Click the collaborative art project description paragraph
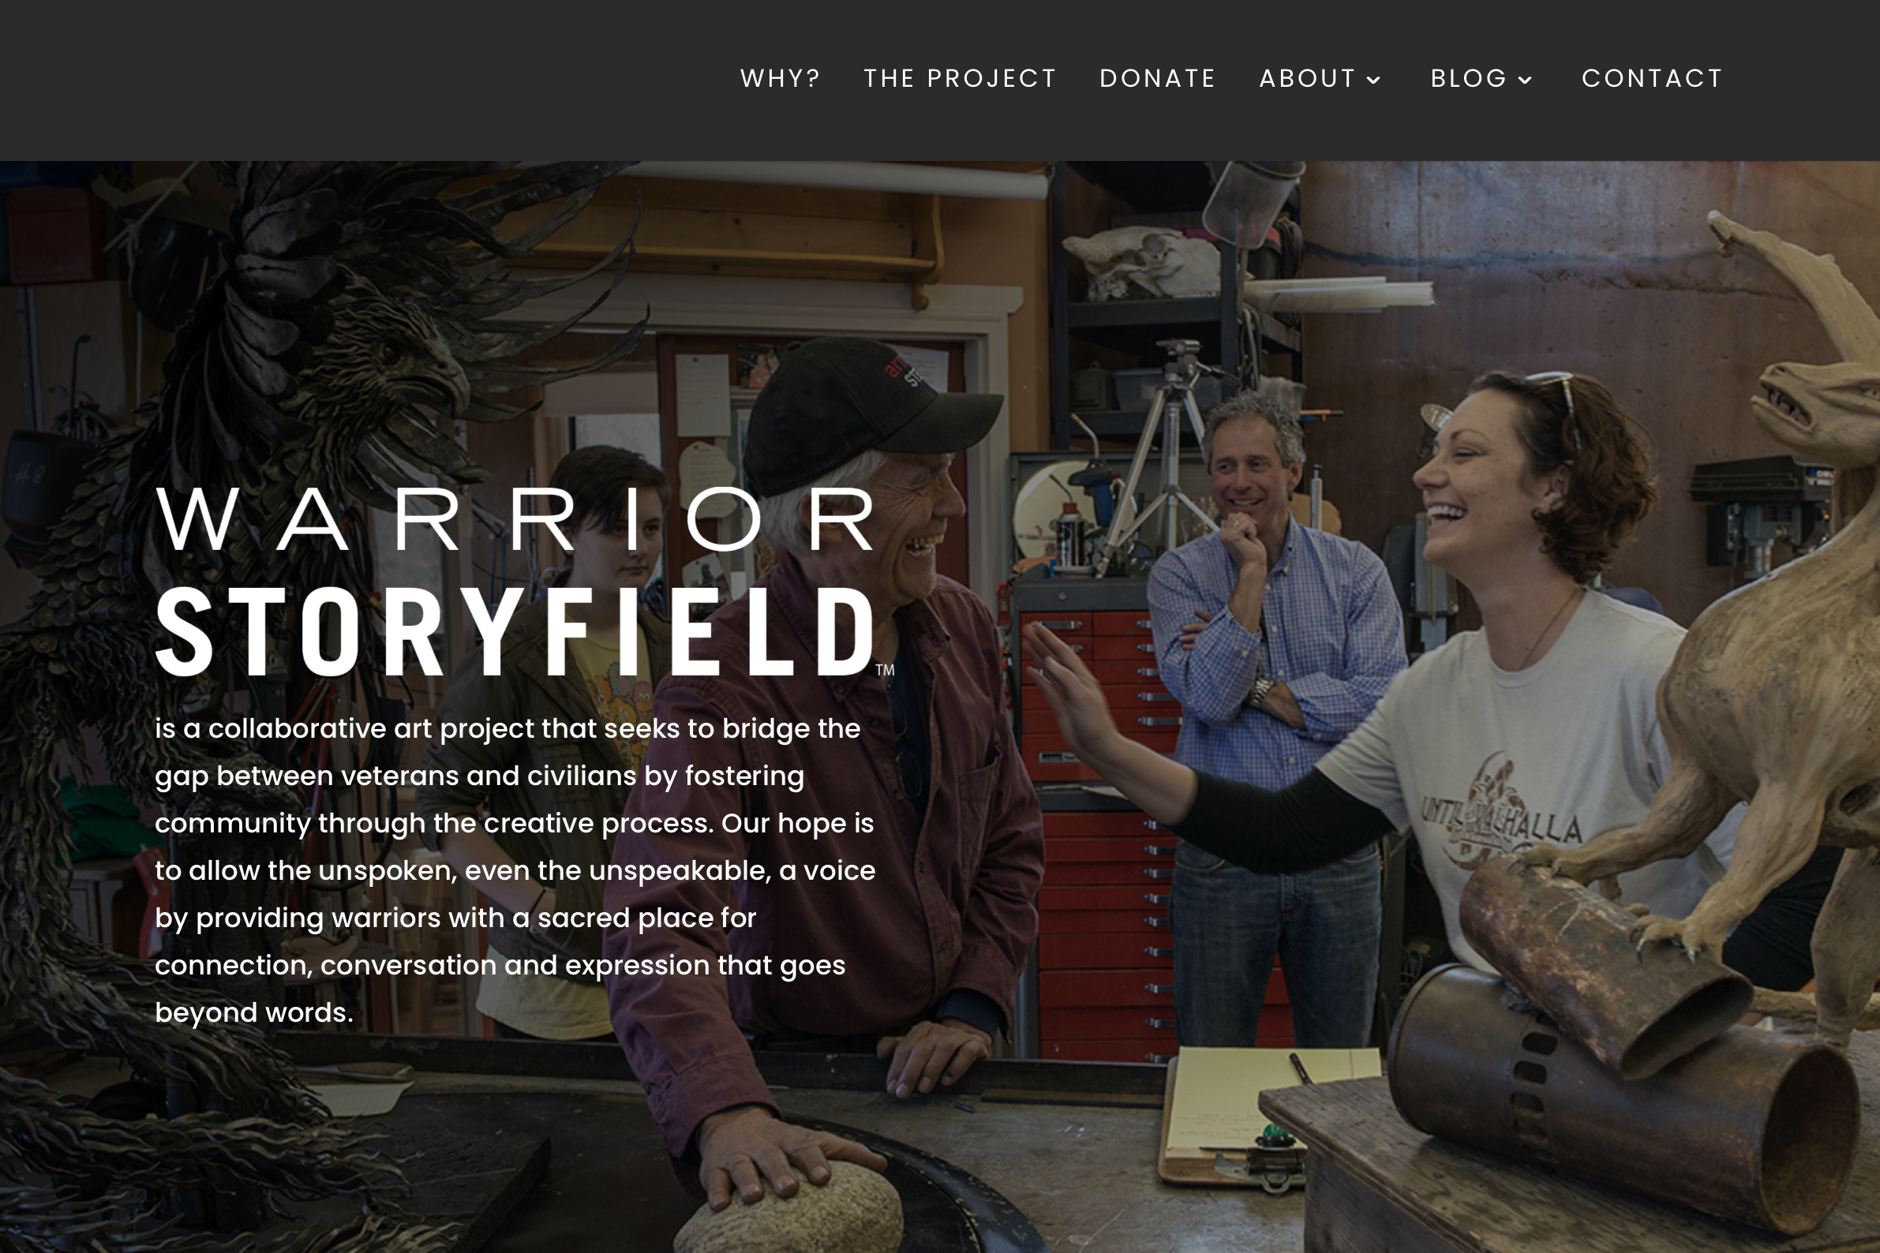 pyautogui.click(x=515, y=870)
